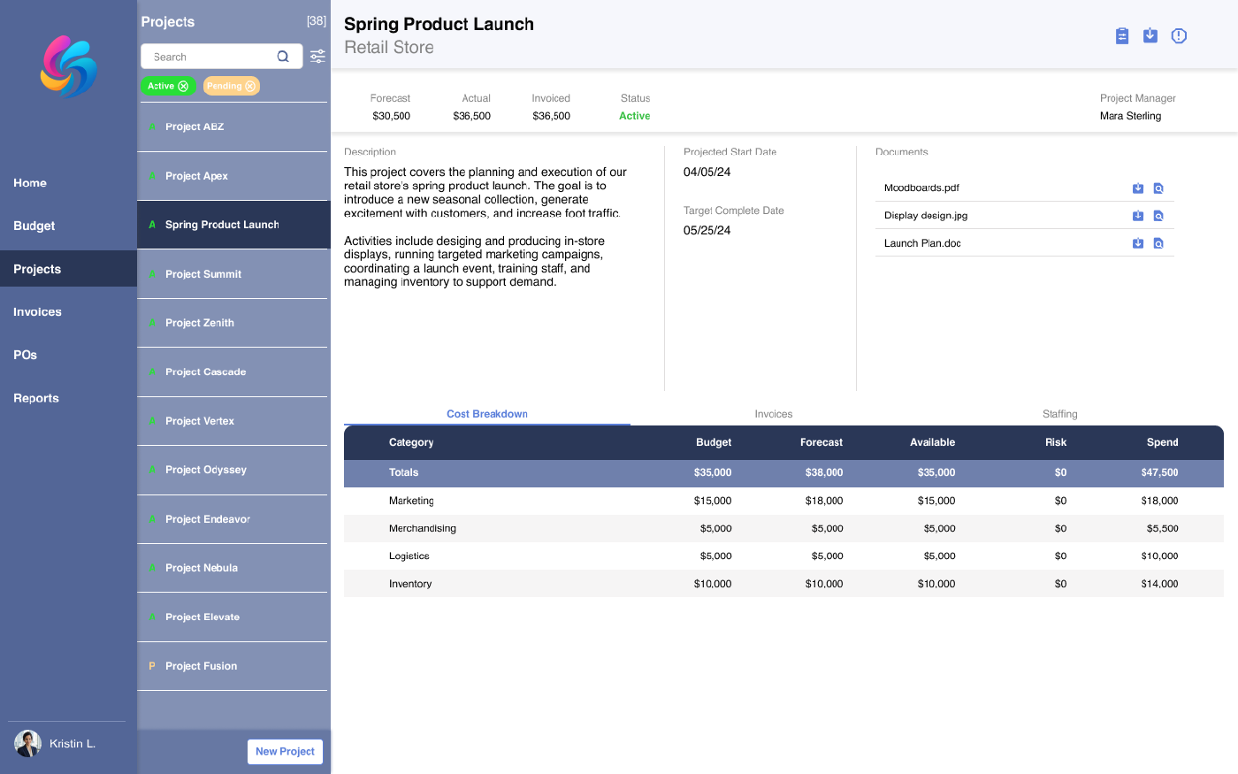Preview the Moodboards.pdf document
The image size is (1238, 774).
coord(1158,188)
